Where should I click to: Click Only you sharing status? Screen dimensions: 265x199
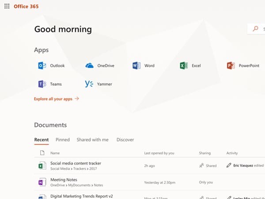[x=206, y=182]
